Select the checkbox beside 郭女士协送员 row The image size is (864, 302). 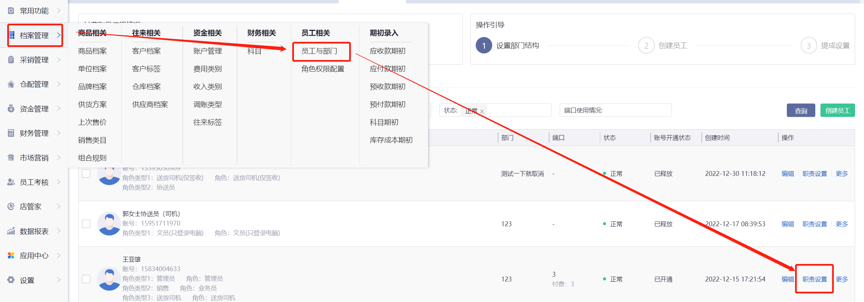pos(86,224)
